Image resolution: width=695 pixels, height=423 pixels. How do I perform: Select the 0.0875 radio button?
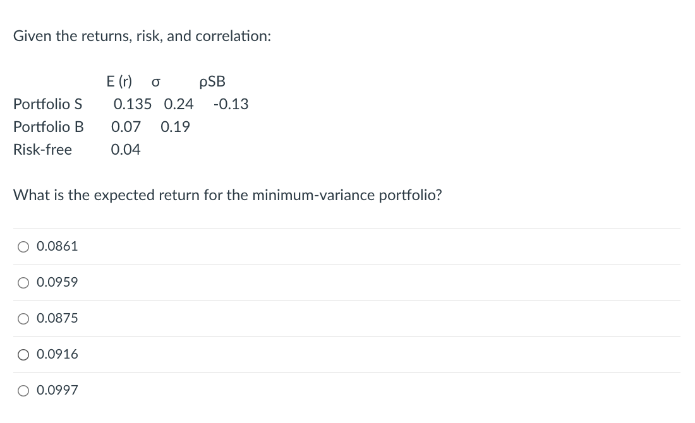click(23, 319)
